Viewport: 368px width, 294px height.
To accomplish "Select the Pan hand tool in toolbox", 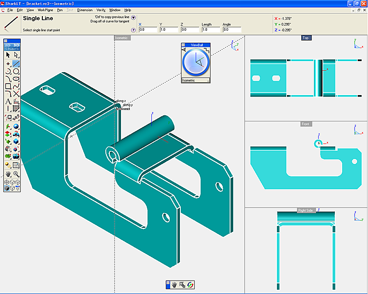I will (8, 174).
